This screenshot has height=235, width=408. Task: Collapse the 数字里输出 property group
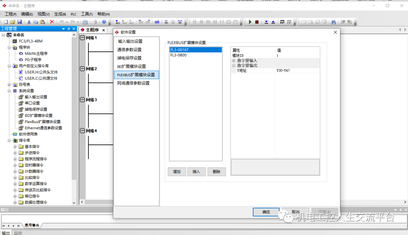click(234, 65)
